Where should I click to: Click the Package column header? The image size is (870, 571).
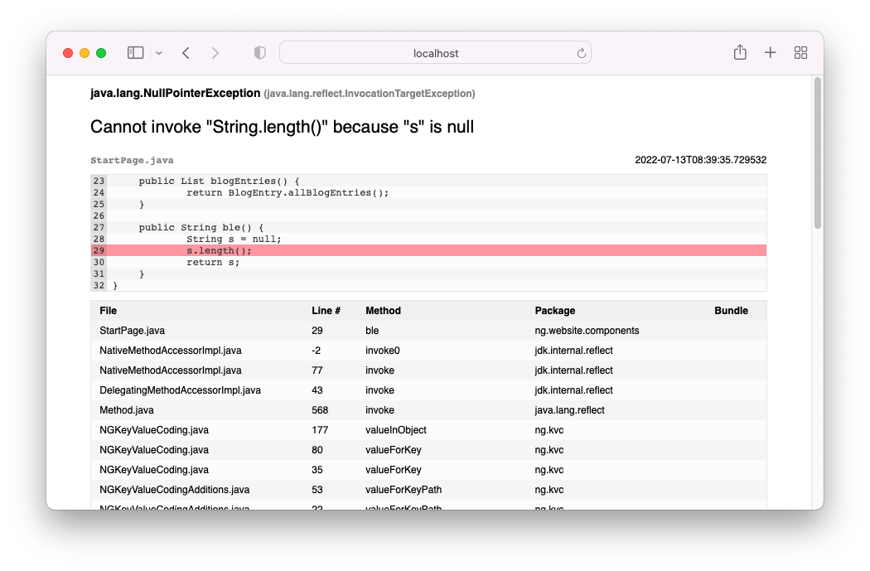pyautogui.click(x=555, y=311)
